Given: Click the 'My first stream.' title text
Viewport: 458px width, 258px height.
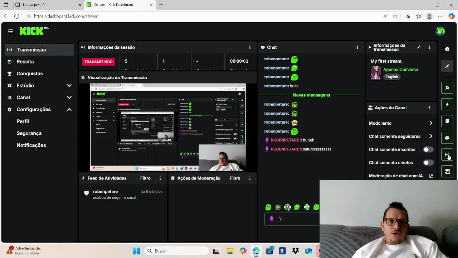Looking at the screenshot, I should click(x=386, y=61).
